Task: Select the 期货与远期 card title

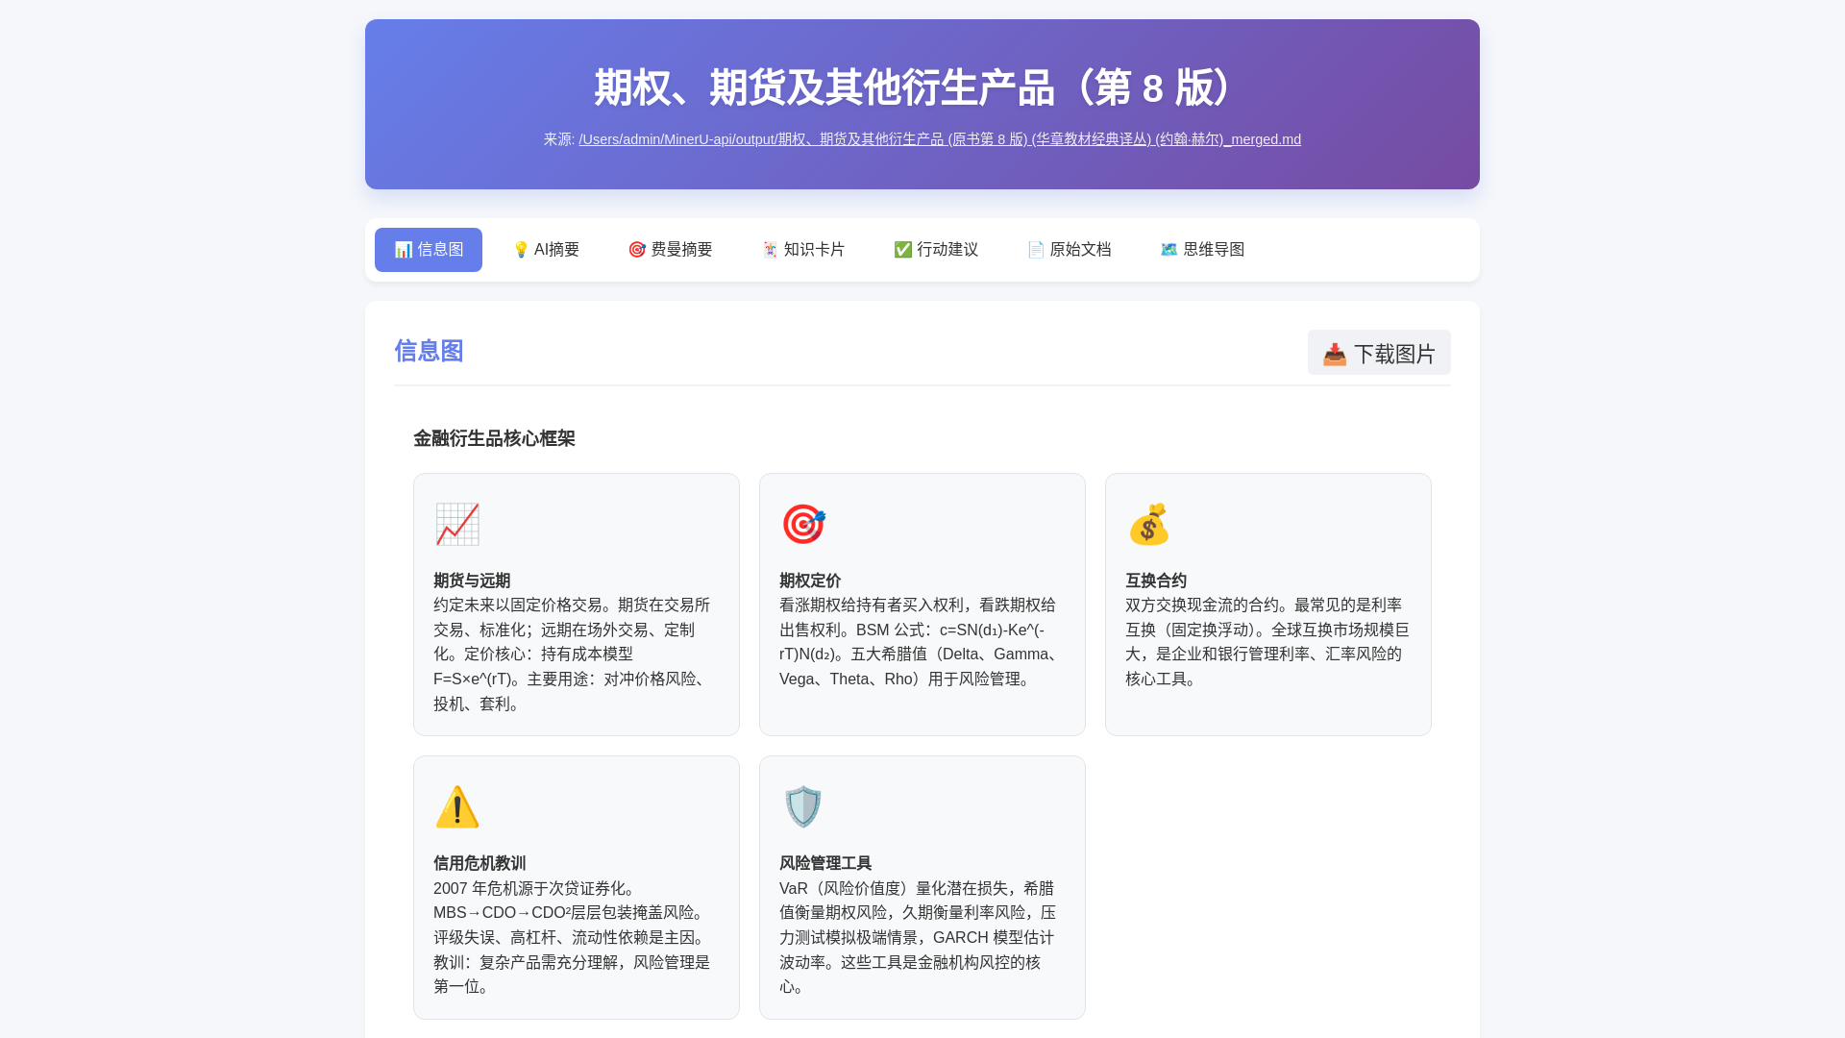Action: tap(472, 581)
